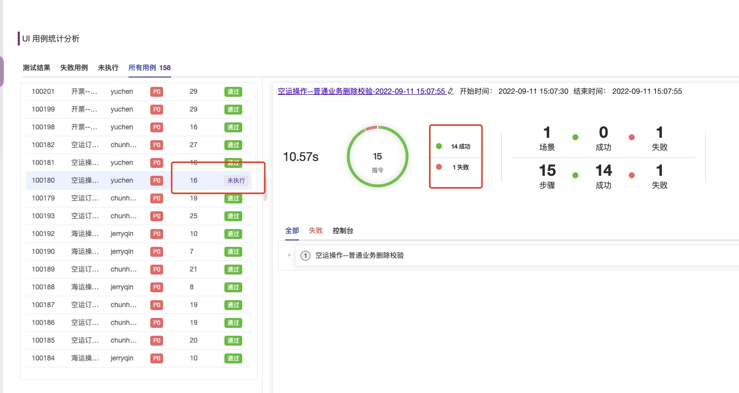Open the 未执行 tab in the top tab bar
Screen dimensions: 739x393
pyautogui.click(x=108, y=68)
